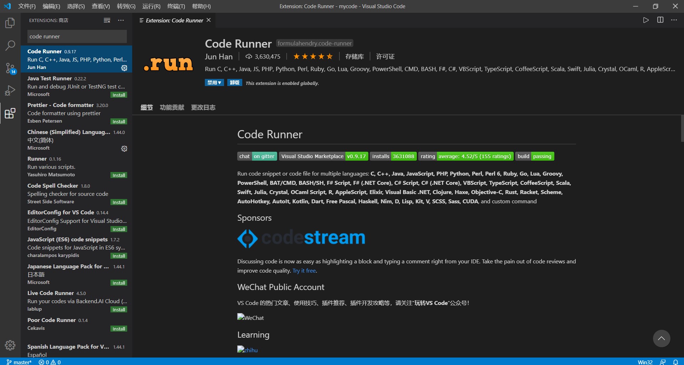Click the feedback icon in status bar
Image resolution: width=684 pixels, height=365 pixels.
663,362
